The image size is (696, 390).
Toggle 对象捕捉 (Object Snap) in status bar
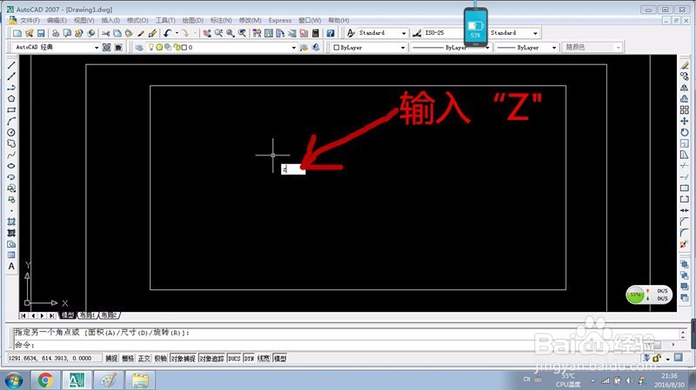pos(183,358)
